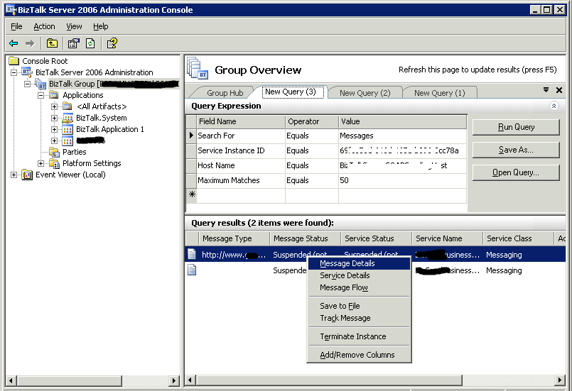Collapse the Applications tree node
The height and width of the screenshot is (391, 572).
41,96
